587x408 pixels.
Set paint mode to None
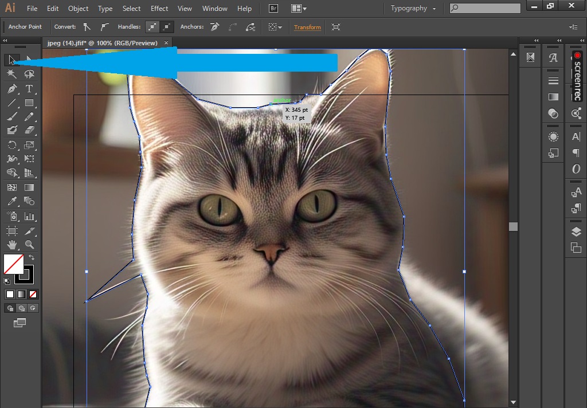[33, 294]
